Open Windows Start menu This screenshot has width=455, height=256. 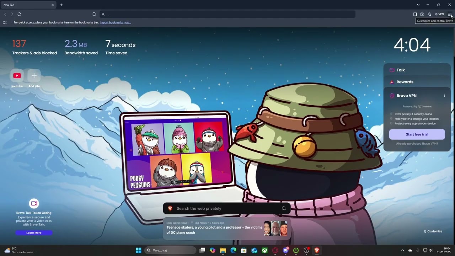pyautogui.click(x=138, y=250)
